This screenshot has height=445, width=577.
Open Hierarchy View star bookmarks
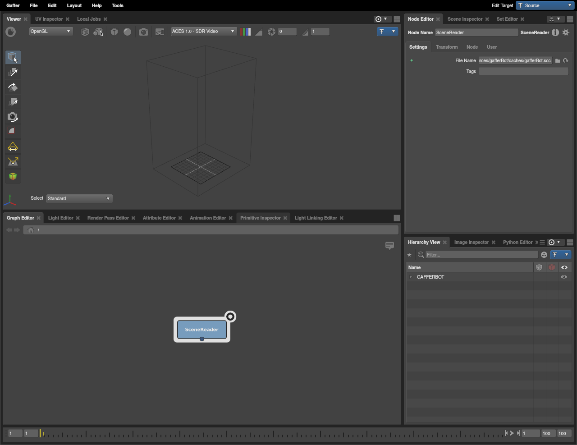tap(409, 255)
